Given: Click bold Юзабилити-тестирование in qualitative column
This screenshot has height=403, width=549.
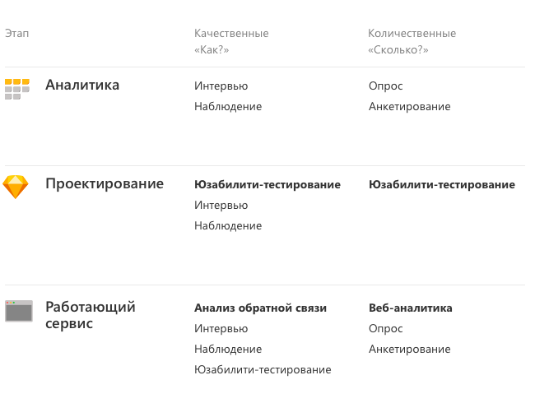Looking at the screenshot, I should click(268, 185).
